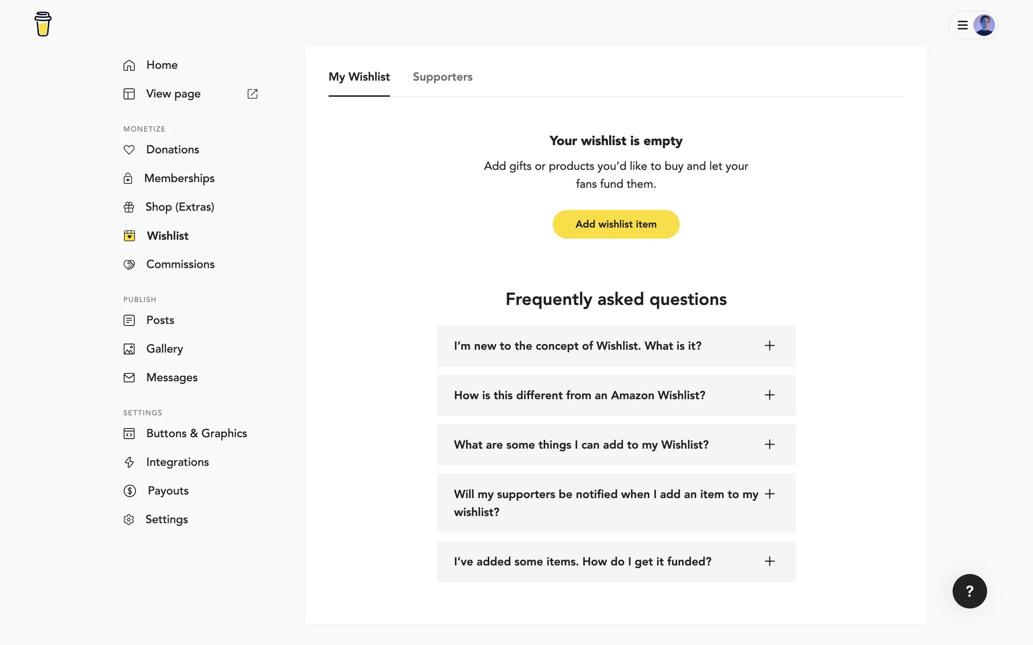Open the external link icon beside View page
This screenshot has width=1033, height=645.
tap(252, 94)
